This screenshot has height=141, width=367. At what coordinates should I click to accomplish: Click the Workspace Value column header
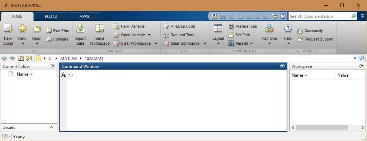350,75
